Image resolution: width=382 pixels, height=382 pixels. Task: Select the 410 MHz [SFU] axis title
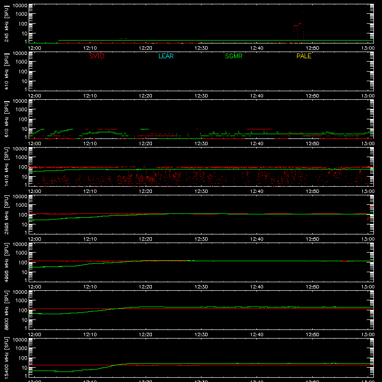point(6,71)
